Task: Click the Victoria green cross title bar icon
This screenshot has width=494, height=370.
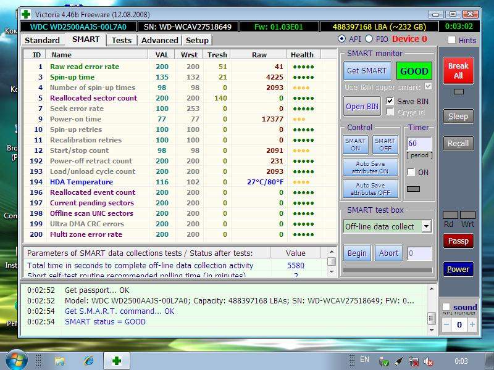Action: pos(26,14)
